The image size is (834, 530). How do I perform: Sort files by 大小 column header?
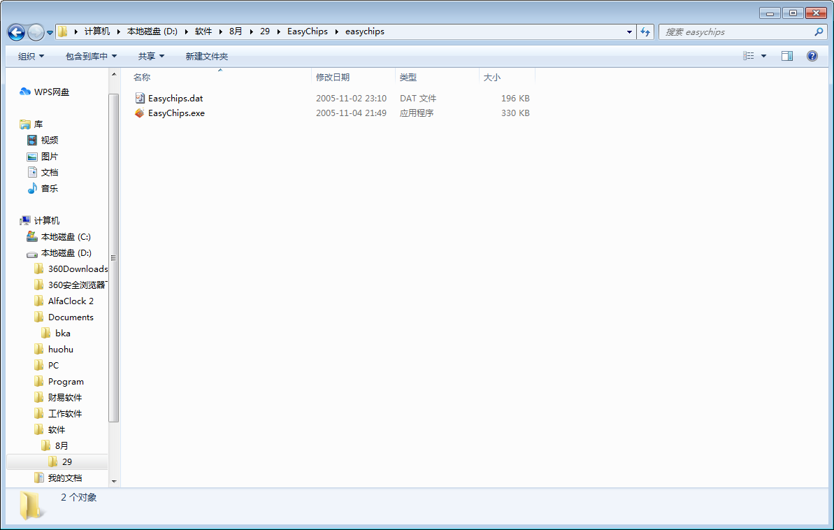(492, 78)
